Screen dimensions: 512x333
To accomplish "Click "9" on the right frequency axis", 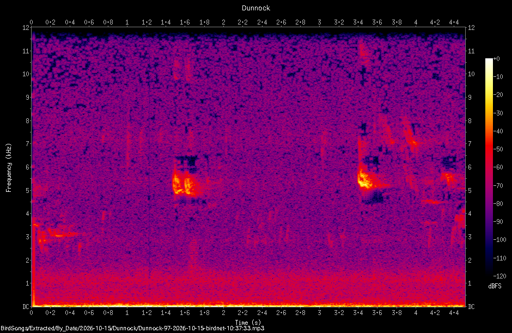I will [x=470, y=97].
